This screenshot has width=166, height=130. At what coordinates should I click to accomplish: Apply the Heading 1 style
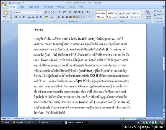point(124,15)
